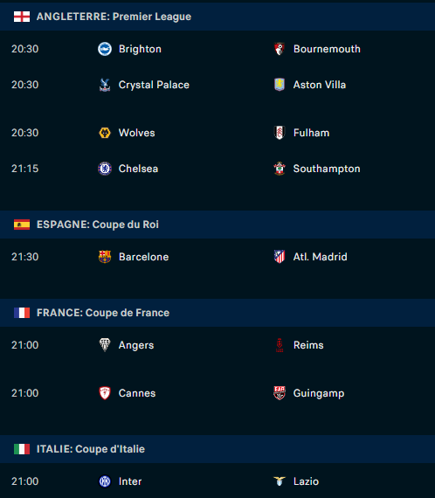Click the Guingamp club badge
Screen dimensions: 435x498
[x=280, y=393]
